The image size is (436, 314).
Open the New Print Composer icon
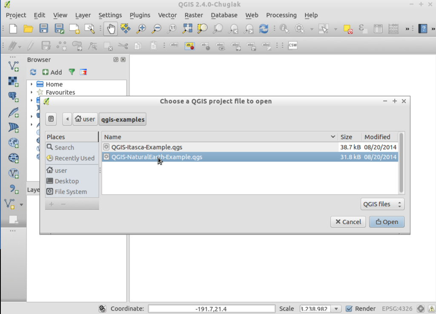point(74,28)
